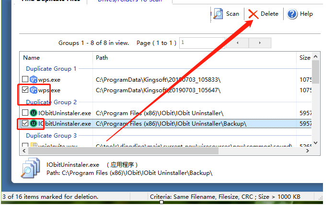Go to next page of groups
The width and height of the screenshot is (334, 205).
[x=260, y=43]
